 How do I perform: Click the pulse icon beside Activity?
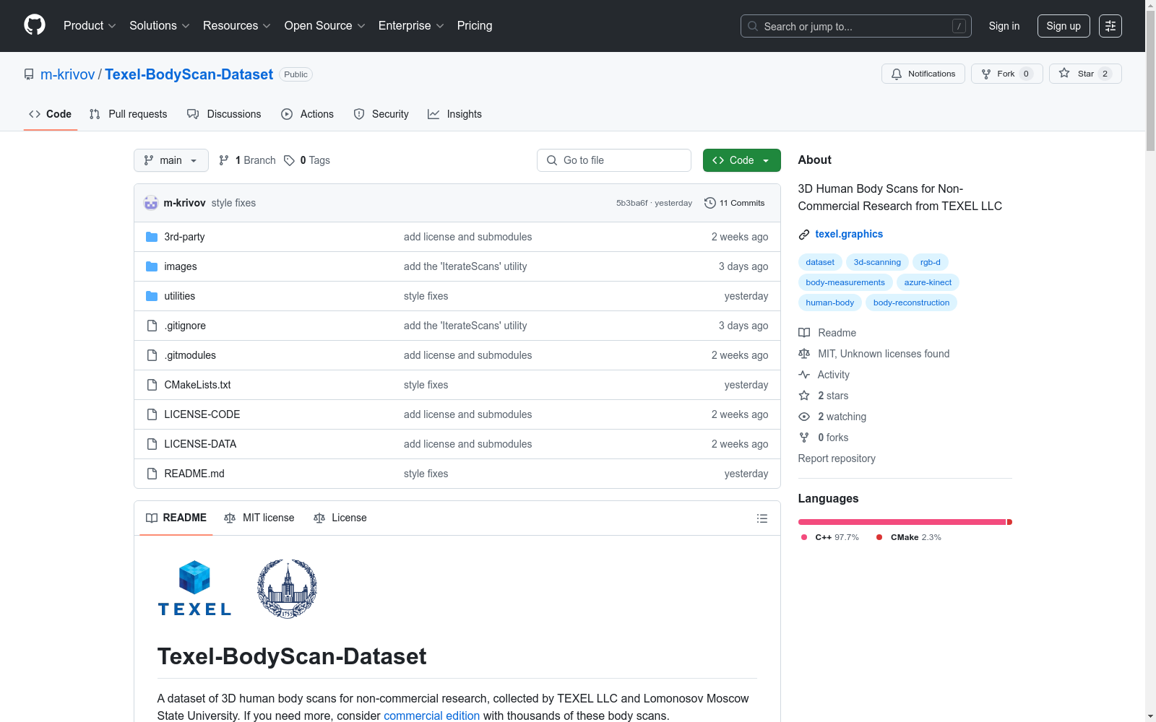(804, 375)
